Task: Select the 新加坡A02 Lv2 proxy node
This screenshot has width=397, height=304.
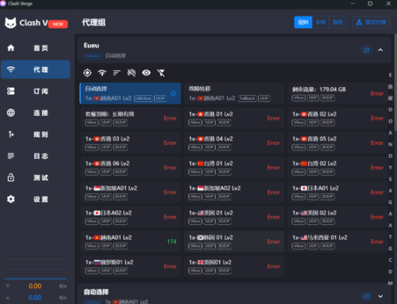Action: point(234,192)
